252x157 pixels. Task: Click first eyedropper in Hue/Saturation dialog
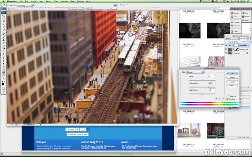(216, 99)
